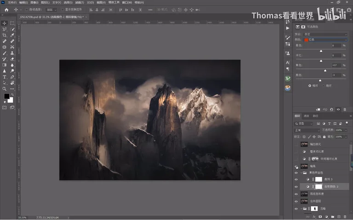Viewport: 353px width, 220px height.
Task: Select the Clone Stamp tool
Action: pos(12,53)
